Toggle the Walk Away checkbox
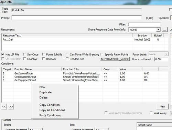The height and width of the screenshot is (130, 172). [x=151, y=113]
